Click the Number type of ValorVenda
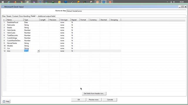Image resolution: width=188 pixels, height=105 pixels. (27, 30)
